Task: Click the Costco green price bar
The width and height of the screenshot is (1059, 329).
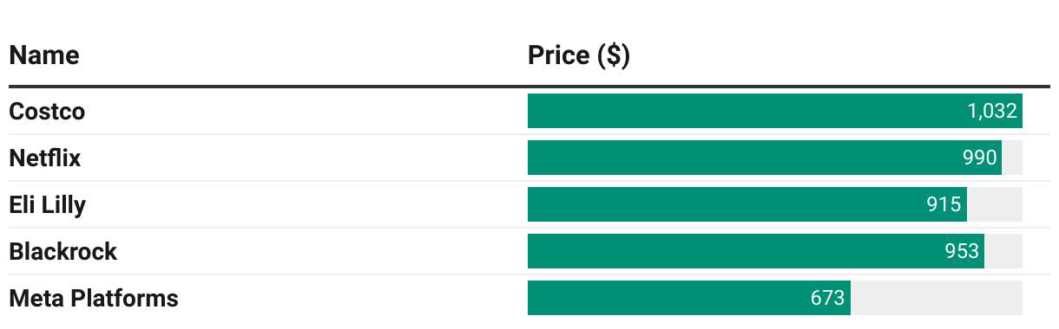Action: point(775,111)
